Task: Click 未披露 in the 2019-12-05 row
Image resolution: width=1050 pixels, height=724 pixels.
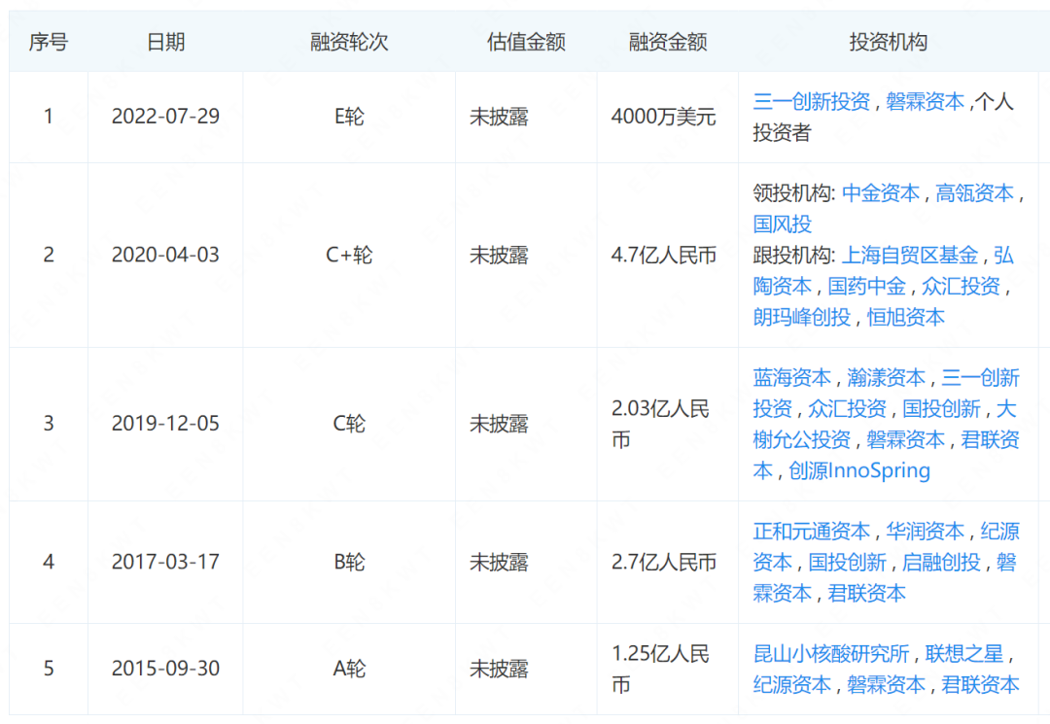Action: pos(499,424)
